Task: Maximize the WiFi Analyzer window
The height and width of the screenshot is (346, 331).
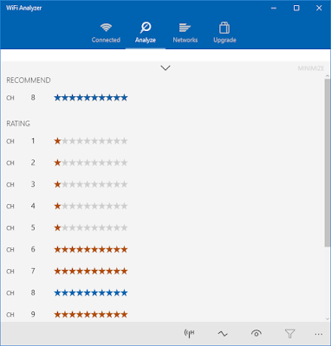Action: click(296, 8)
